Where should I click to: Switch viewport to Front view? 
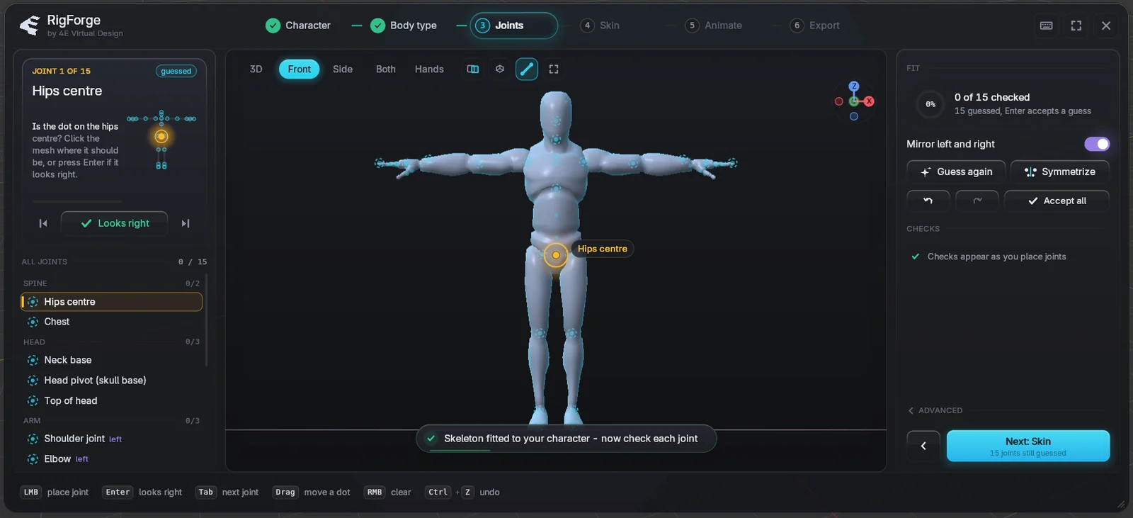pyautogui.click(x=299, y=69)
